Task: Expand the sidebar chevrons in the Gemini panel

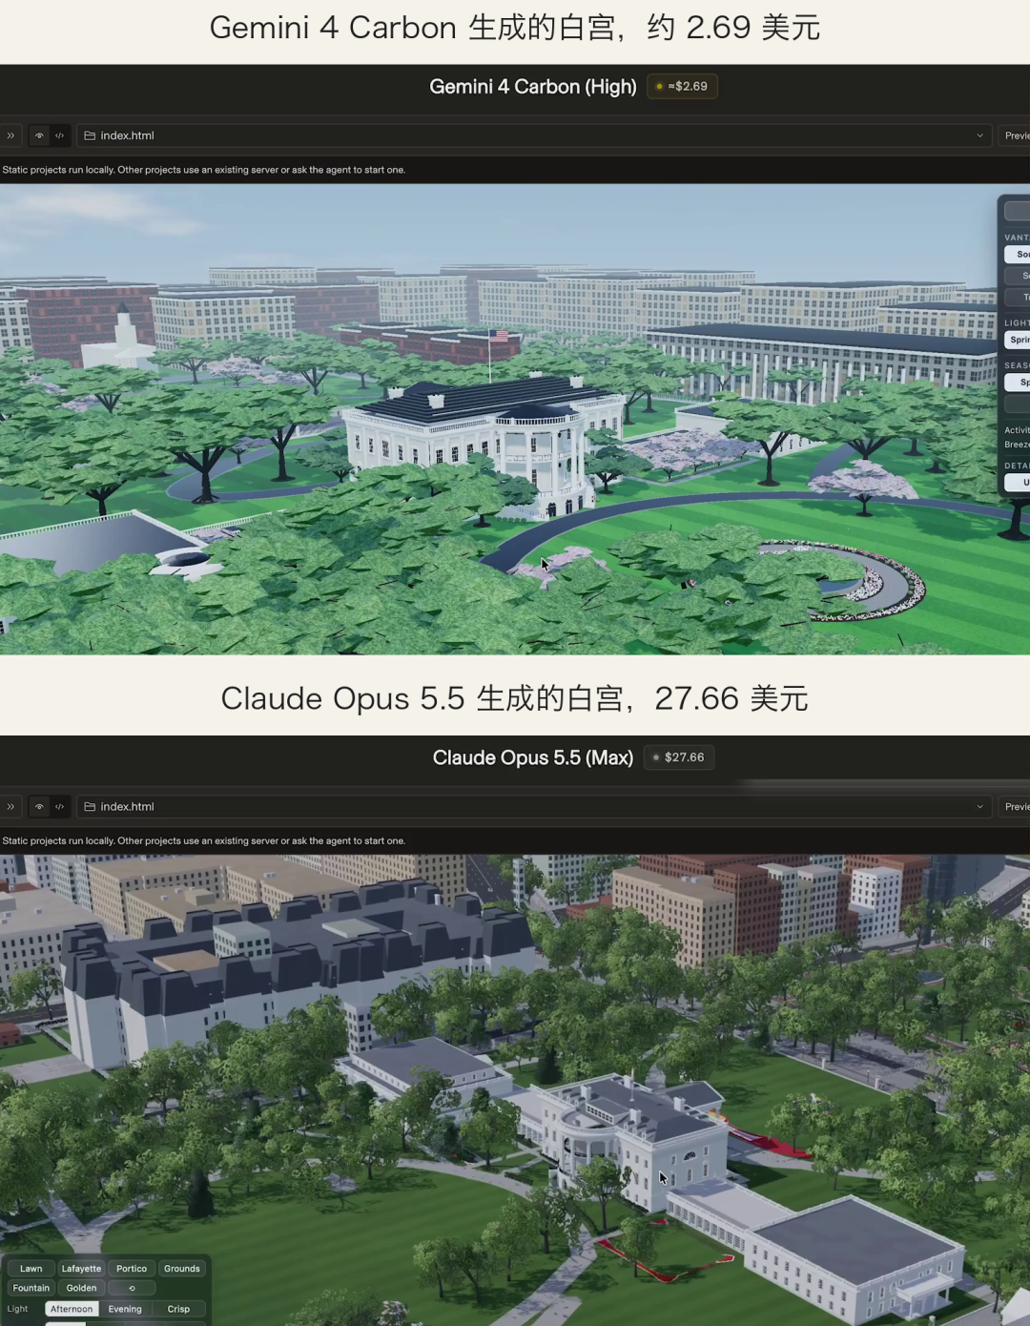Action: [10, 135]
